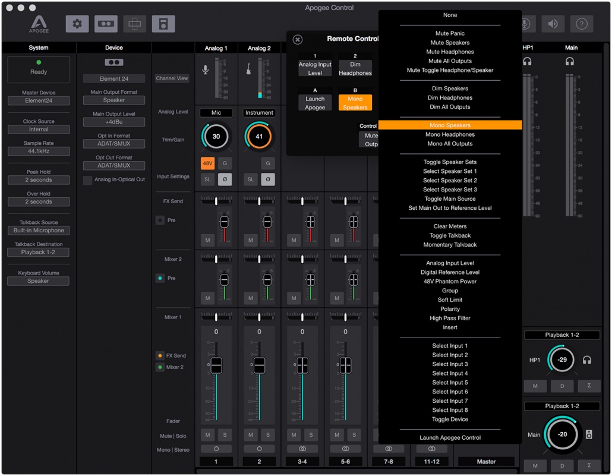Toggle mono on channel 2
Viewport: 612px width, 476px height.
point(259,449)
